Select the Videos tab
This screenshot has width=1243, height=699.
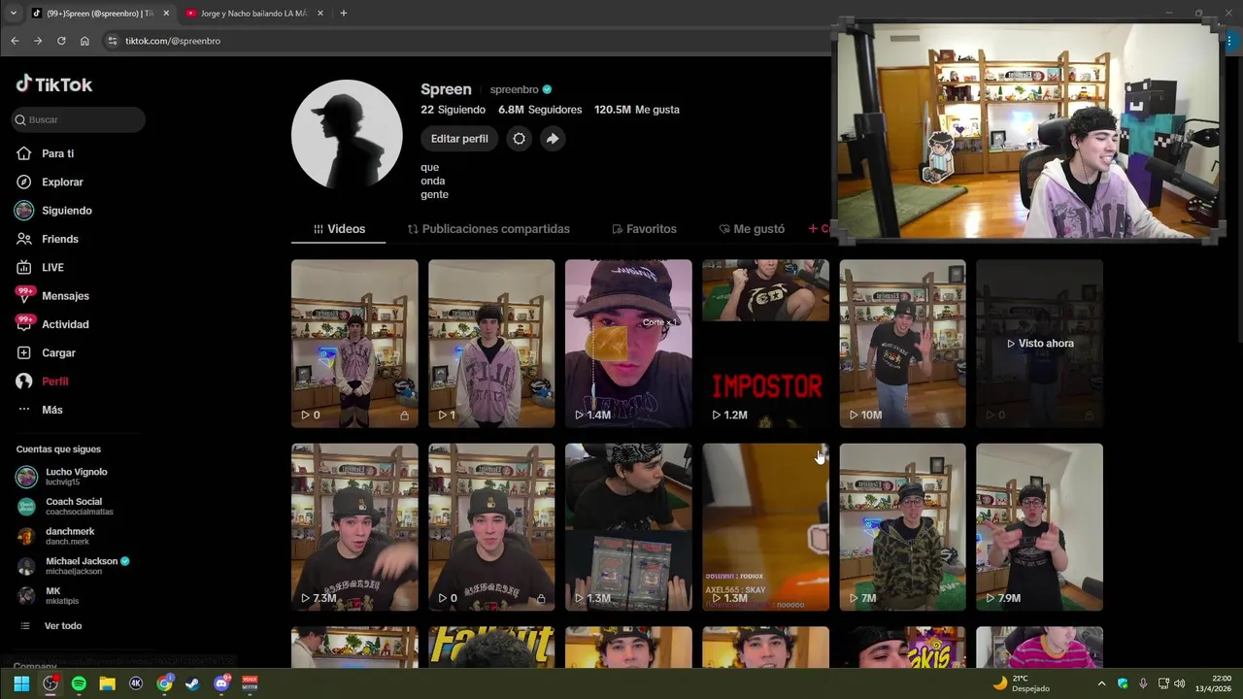point(339,229)
